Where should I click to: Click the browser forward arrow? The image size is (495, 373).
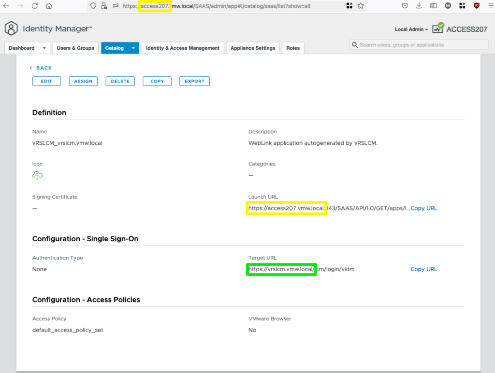point(20,6)
